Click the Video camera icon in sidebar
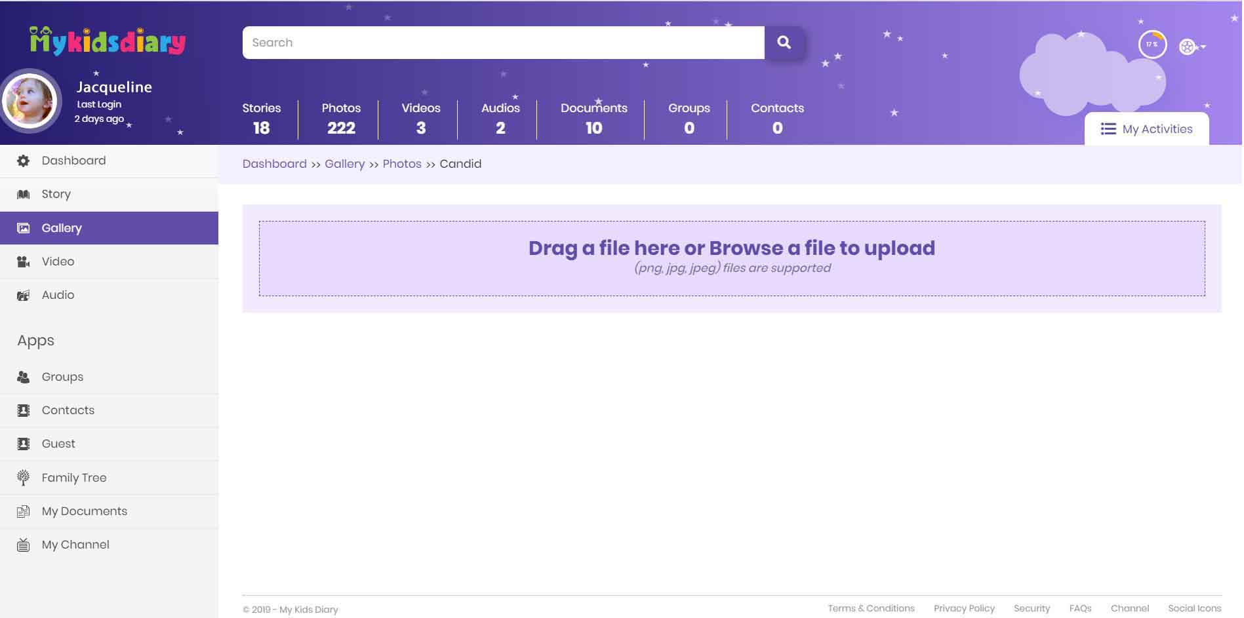The width and height of the screenshot is (1244, 618). point(24,261)
